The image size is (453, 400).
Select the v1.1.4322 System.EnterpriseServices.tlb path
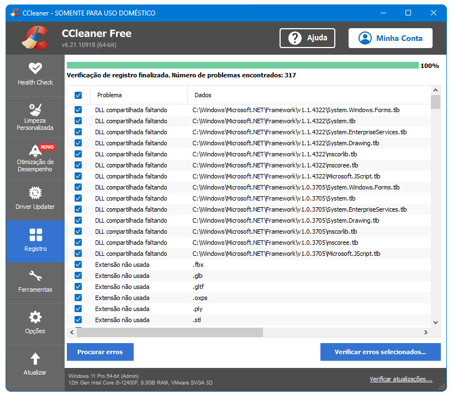[299, 132]
